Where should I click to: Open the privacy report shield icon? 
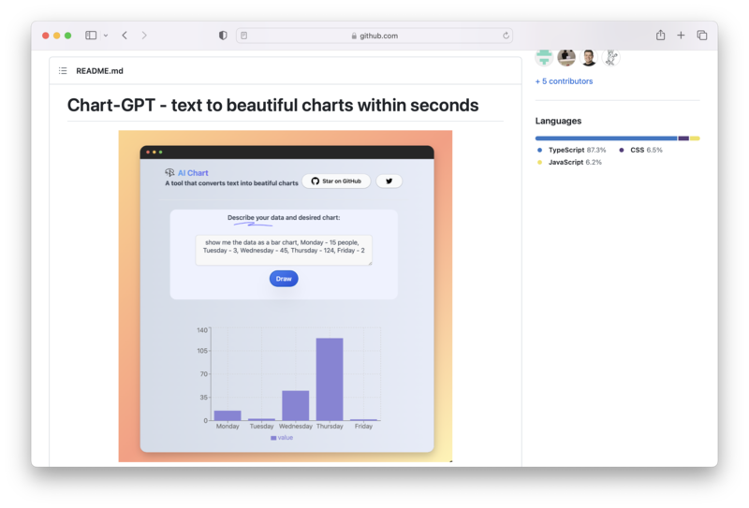pos(223,36)
